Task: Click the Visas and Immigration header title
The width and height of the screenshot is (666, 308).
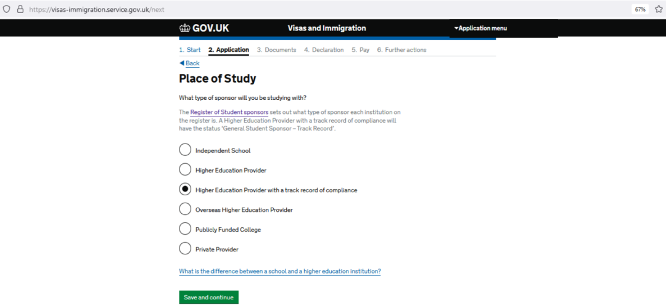Action: 327,28
